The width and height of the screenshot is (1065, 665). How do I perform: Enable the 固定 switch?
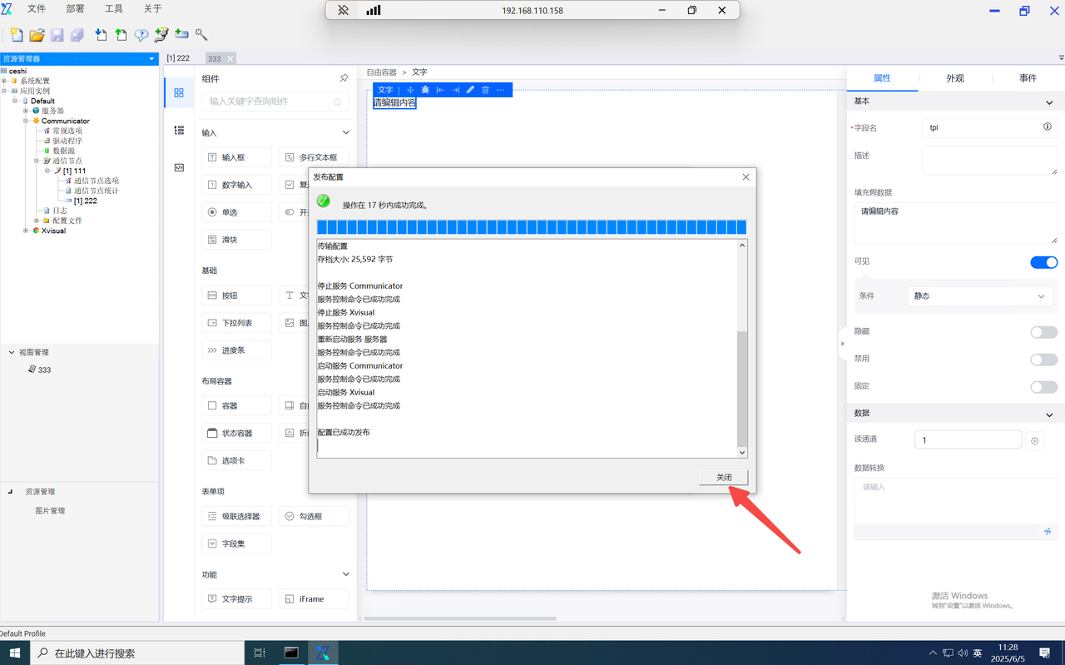1043,387
